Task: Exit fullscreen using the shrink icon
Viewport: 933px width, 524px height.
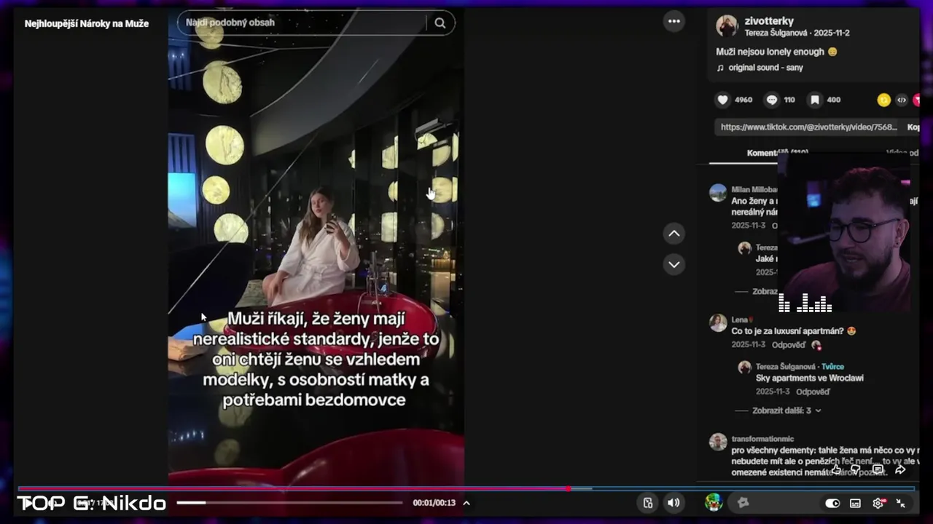Action: click(x=901, y=503)
